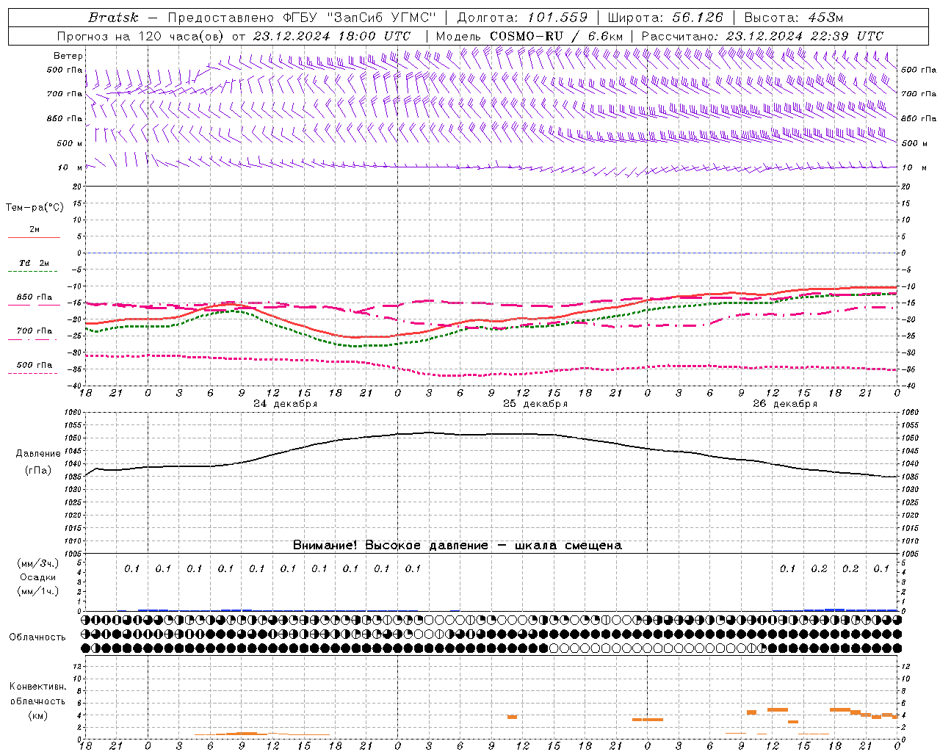Viewport: 940px width, 752px height.
Task: Click the Широта: 56.126 value
Action: [665, 18]
